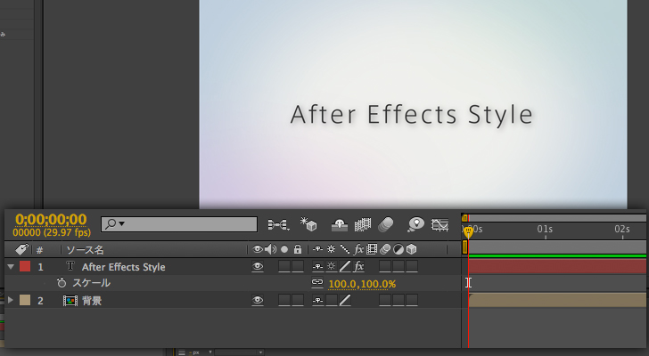Click the quality switch column header
Screen dimensions: 649x356
coord(345,249)
